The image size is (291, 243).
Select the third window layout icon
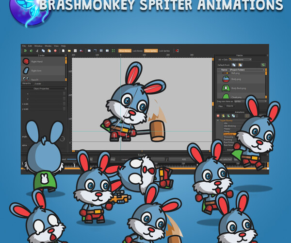101,51
